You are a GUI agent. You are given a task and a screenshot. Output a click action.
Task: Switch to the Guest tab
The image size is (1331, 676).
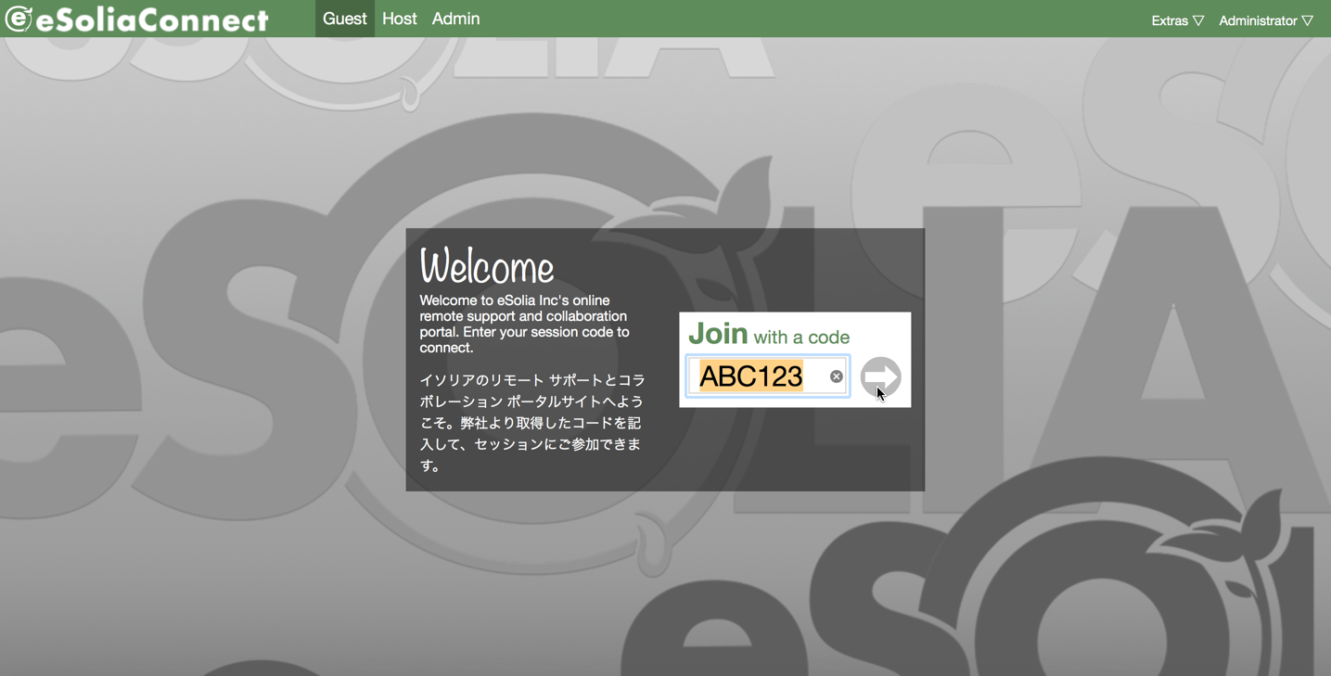(x=344, y=19)
